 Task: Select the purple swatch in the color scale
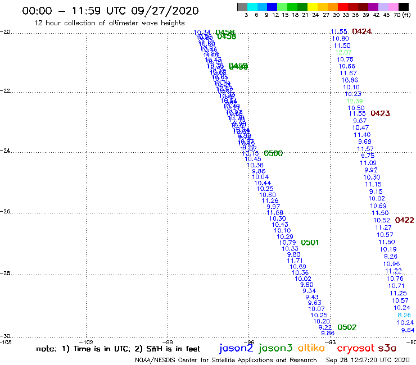pos(373,7)
